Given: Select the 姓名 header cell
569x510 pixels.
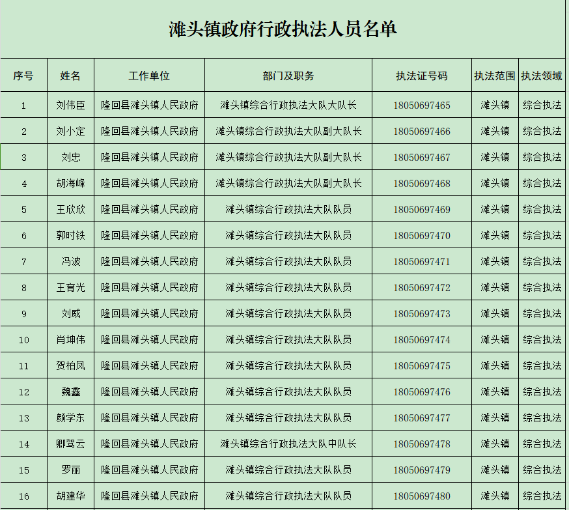Looking at the screenshot, I should coord(70,76).
